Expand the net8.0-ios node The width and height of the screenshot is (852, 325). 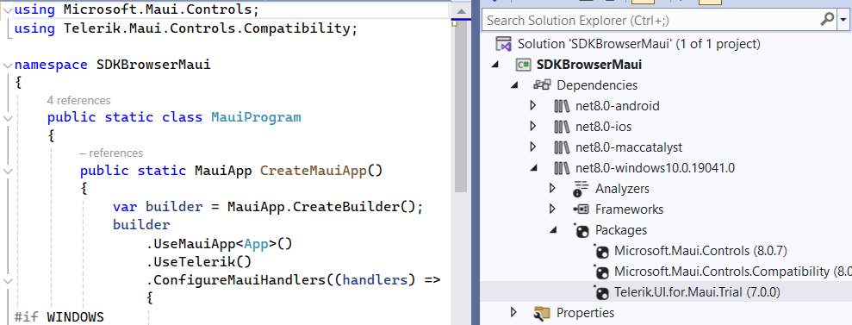tap(533, 126)
